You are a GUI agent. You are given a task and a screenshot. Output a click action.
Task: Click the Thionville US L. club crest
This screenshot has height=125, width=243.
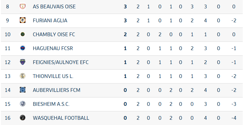23,76
